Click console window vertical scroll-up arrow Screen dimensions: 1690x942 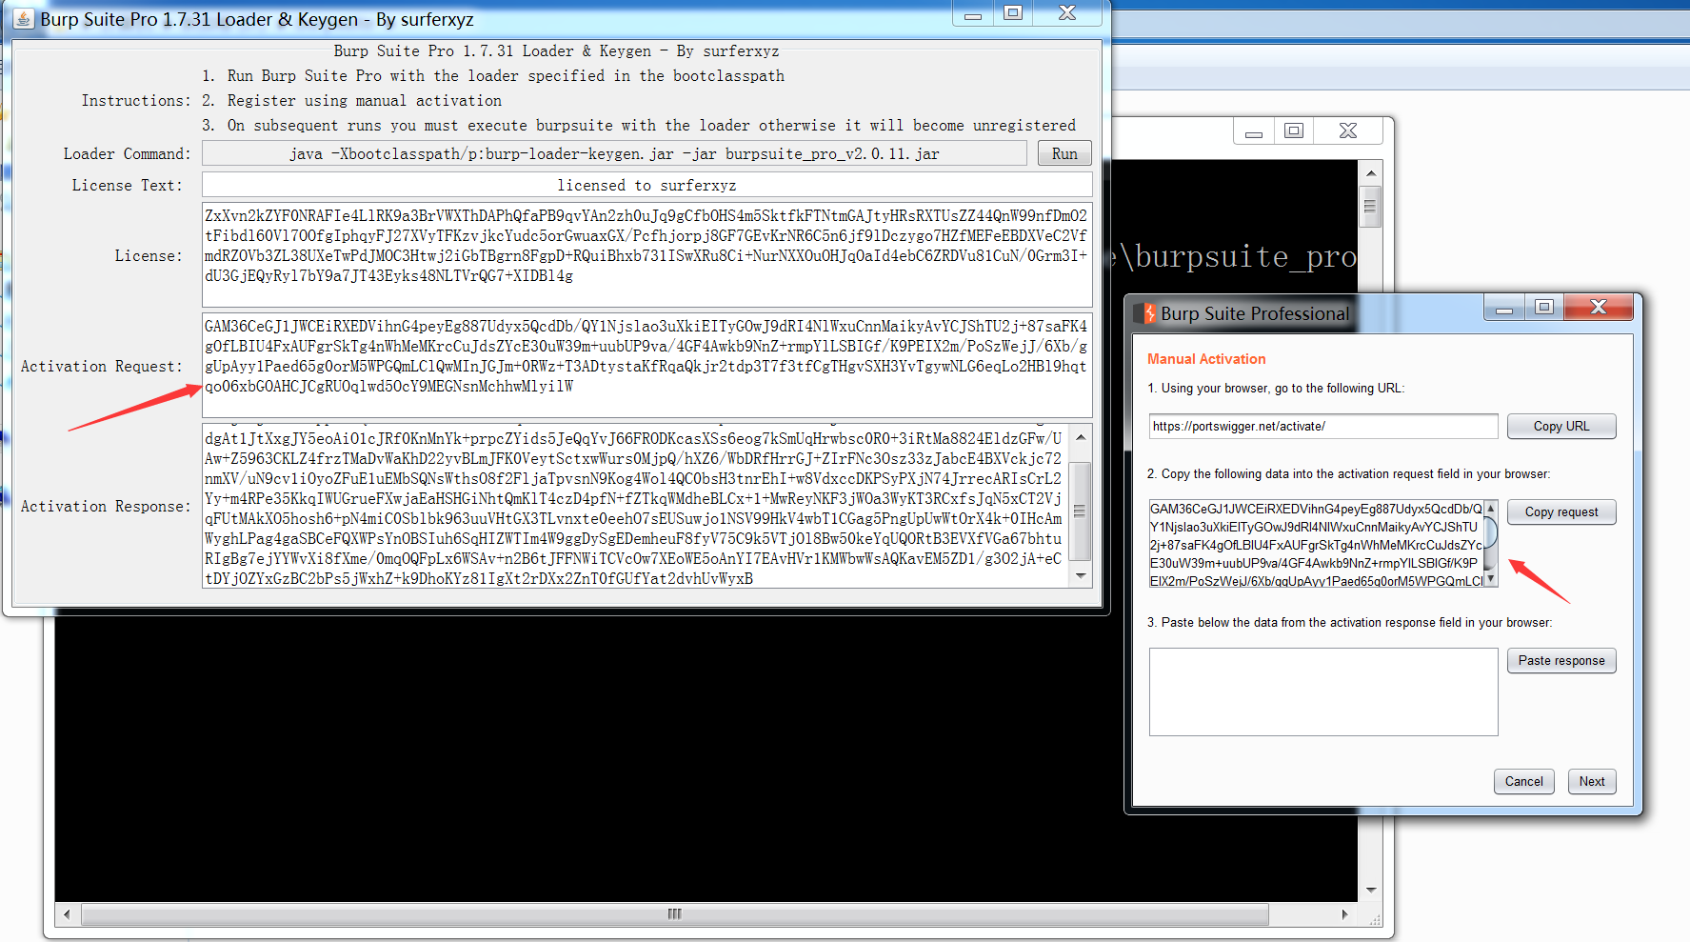[1371, 173]
